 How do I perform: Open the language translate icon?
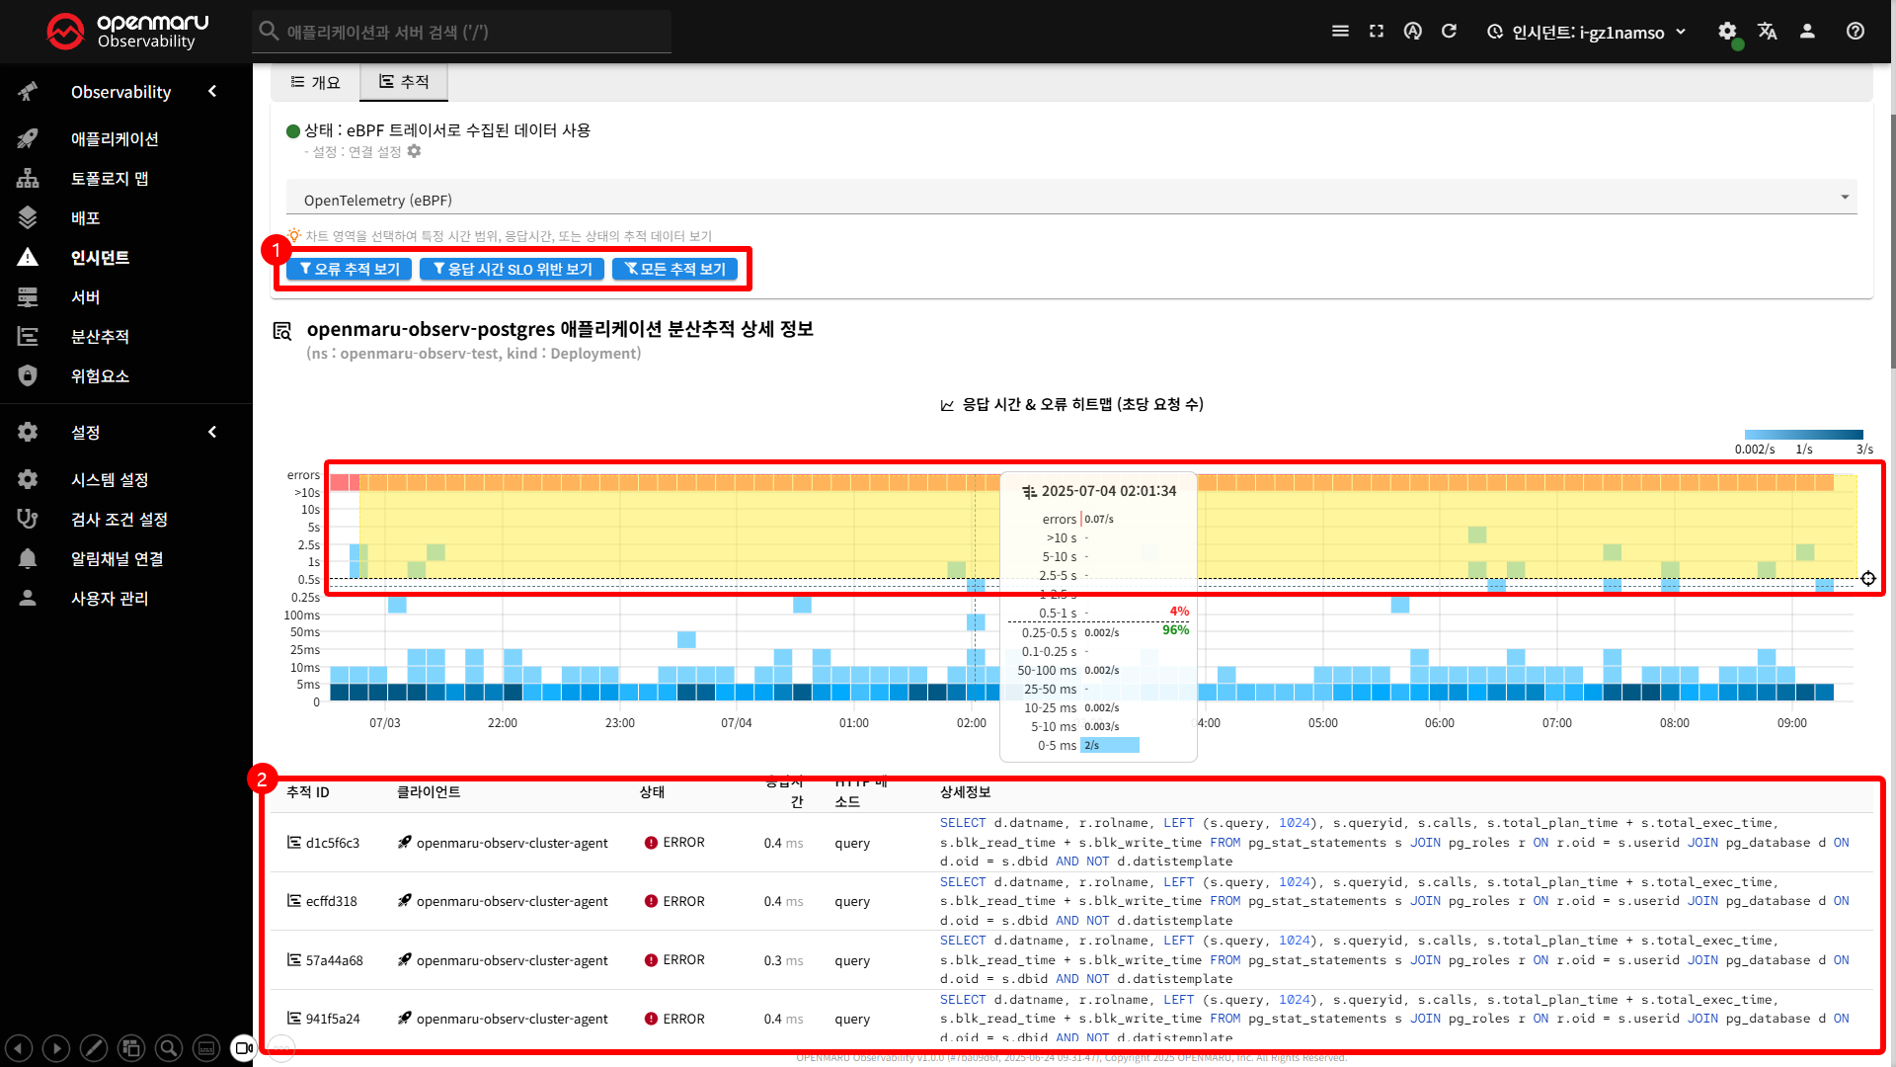[x=1767, y=32]
